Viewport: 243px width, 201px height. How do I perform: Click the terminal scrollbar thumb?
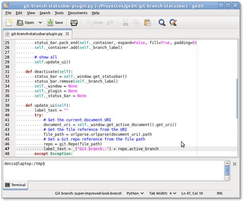227,171
